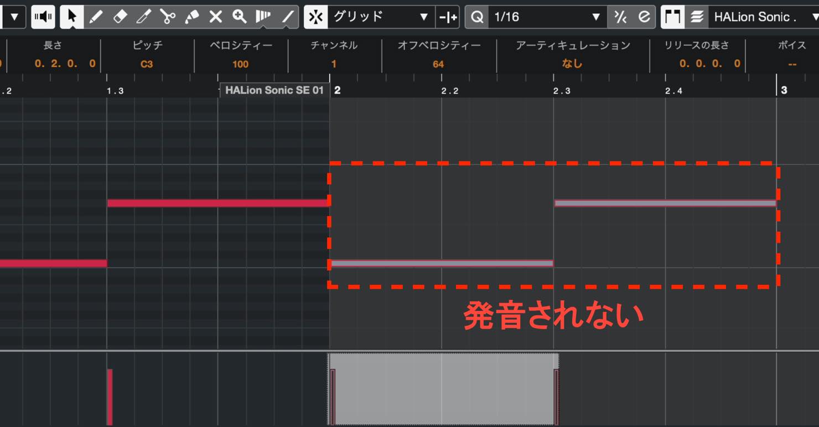Viewport: 819px width, 427px height.
Task: Select the Line tool
Action: click(x=287, y=17)
